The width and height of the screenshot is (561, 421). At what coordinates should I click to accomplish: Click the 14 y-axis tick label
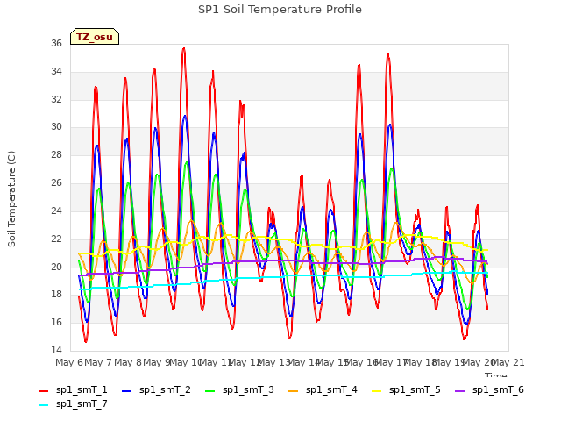(x=56, y=350)
